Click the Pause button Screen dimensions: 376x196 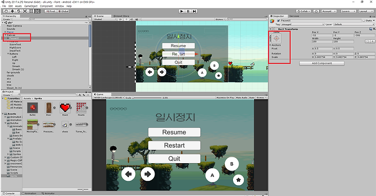click(x=188, y=11)
